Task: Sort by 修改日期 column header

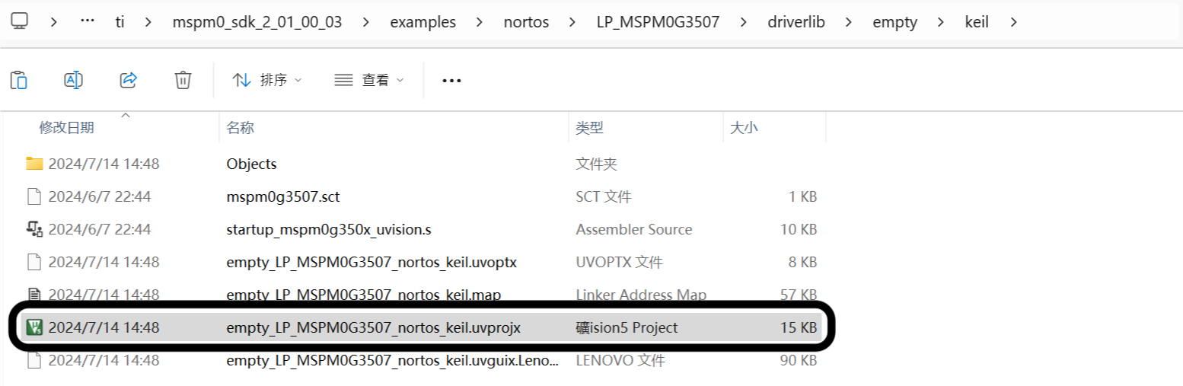Action: point(66,128)
